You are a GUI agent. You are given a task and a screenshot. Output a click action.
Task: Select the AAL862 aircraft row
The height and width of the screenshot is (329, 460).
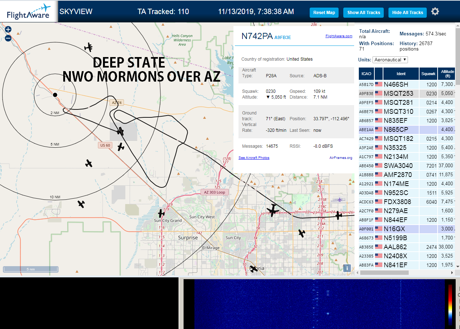click(407, 247)
